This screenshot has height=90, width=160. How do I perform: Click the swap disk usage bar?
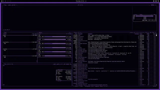coord(55,39)
